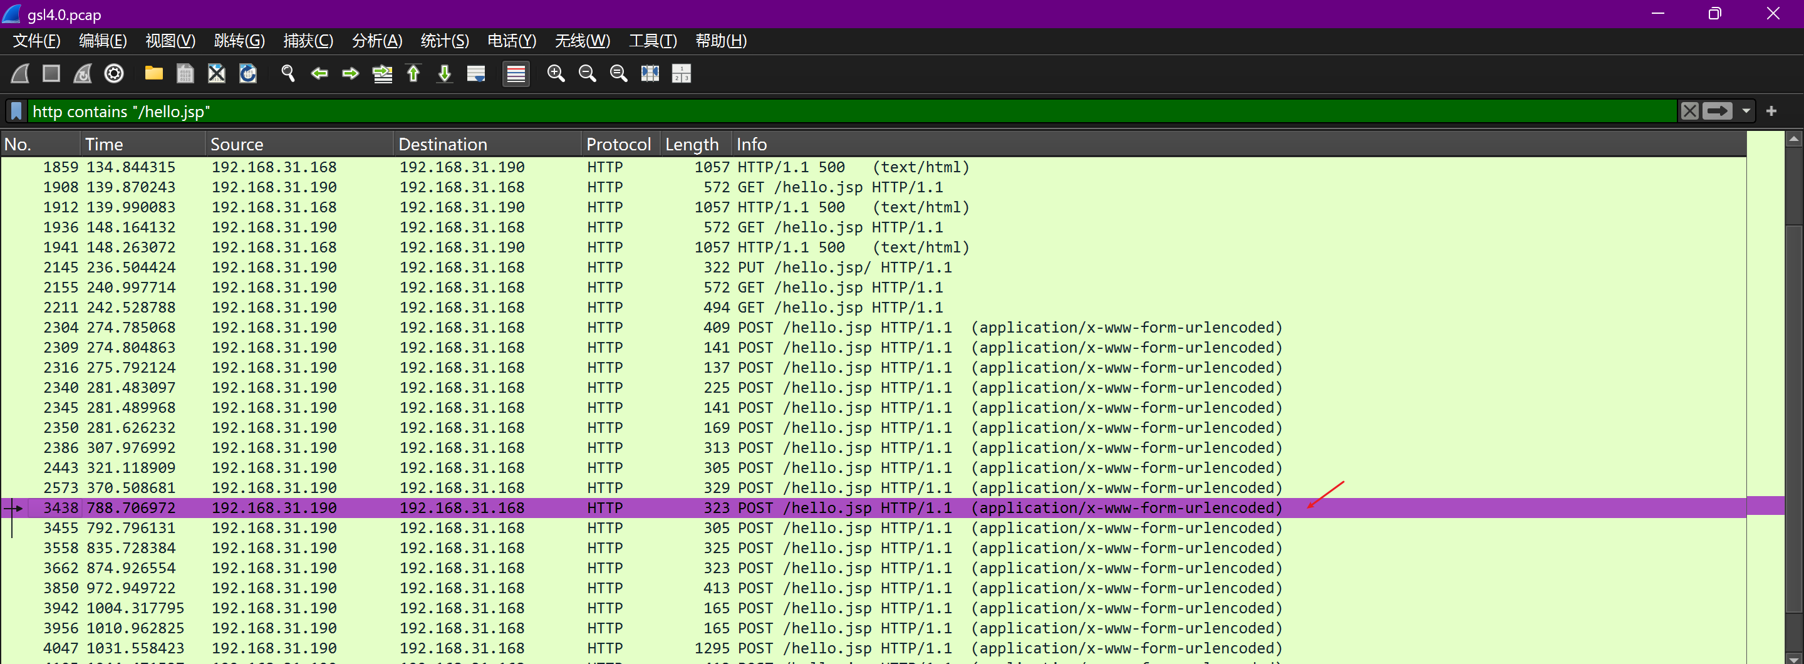Toggle auto-scroll during live capture
Screen dimensions: 1804x664
click(476, 73)
